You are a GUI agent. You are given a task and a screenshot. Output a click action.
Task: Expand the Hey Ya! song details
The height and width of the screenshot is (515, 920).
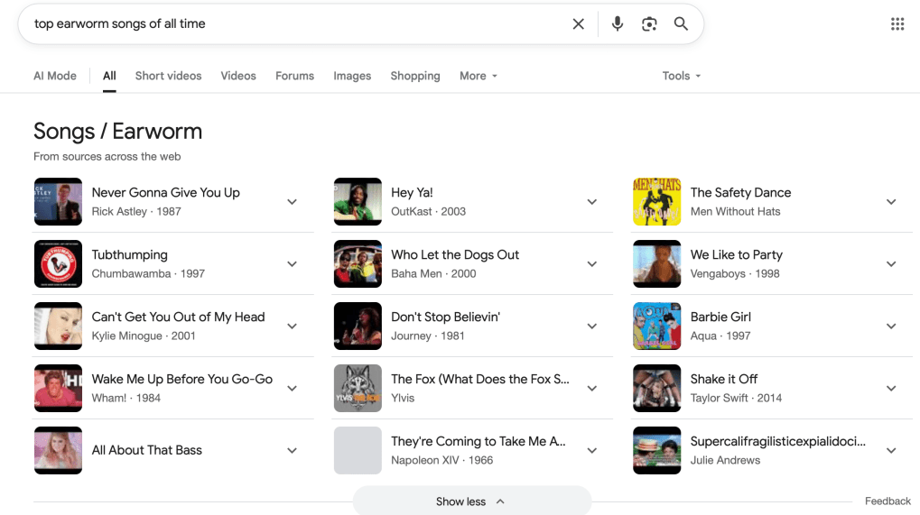point(592,201)
